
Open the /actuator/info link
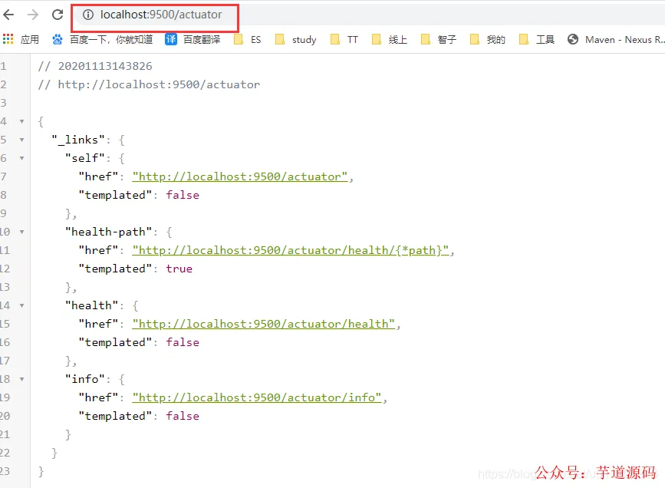[x=257, y=397]
